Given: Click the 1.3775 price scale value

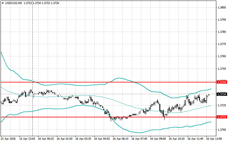Looking at the screenshot, I should tap(222, 44).
